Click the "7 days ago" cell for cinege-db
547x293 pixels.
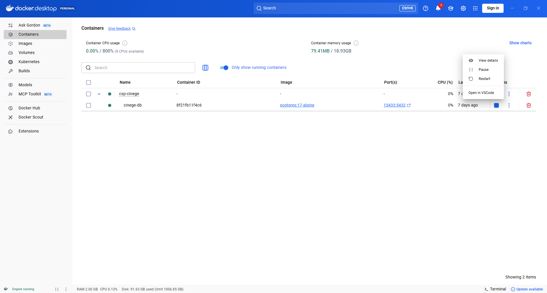pos(468,105)
